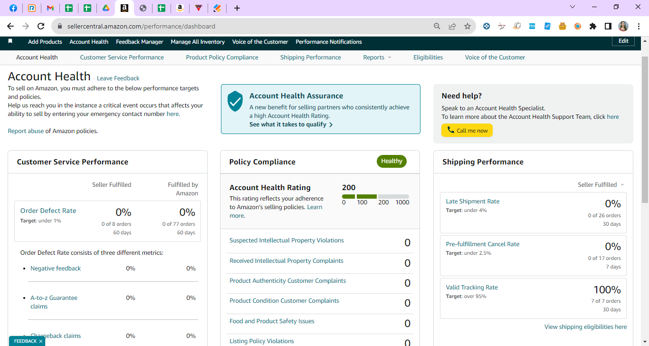Reload the current page
This screenshot has width=649, height=346.
coord(41,26)
